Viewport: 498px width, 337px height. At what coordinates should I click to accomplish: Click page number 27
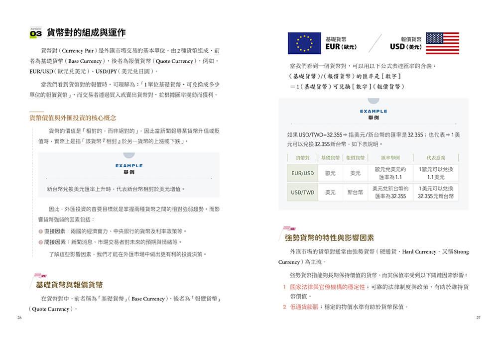(478, 318)
